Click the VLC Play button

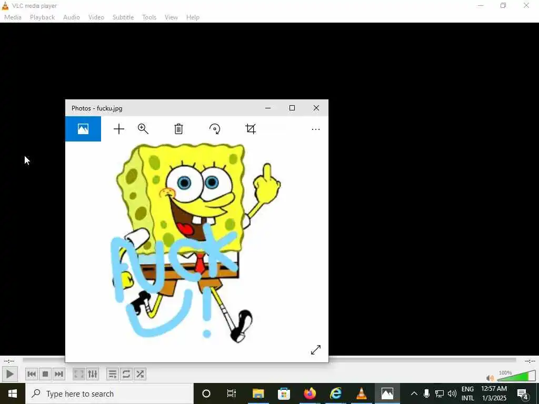point(9,374)
